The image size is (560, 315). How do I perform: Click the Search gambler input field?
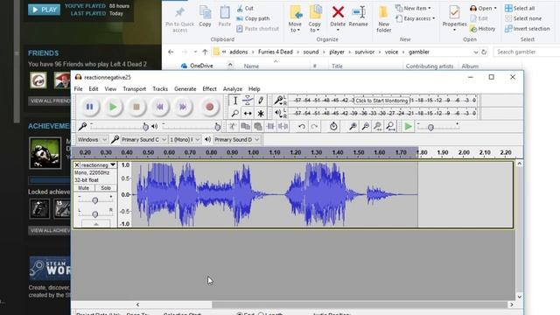tap(527, 52)
